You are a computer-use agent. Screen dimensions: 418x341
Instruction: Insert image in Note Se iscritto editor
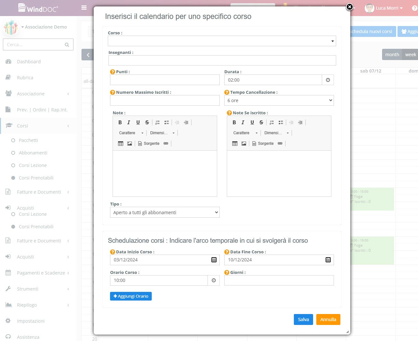[244, 144]
